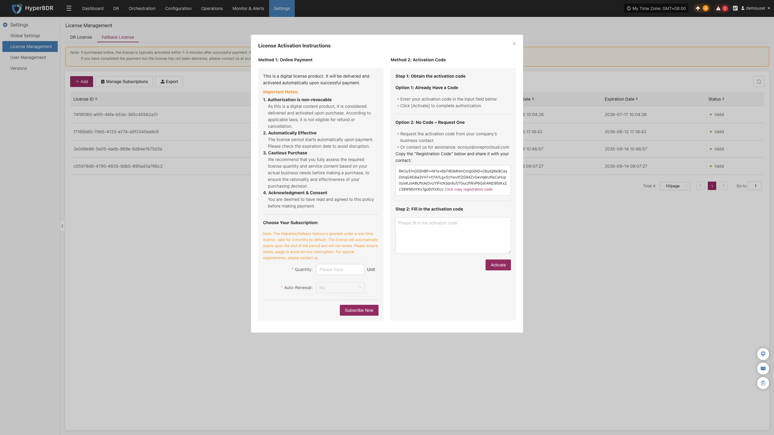Screen dimensions: 774x435
Task: Select page 1 in pagination
Action: (712, 186)
